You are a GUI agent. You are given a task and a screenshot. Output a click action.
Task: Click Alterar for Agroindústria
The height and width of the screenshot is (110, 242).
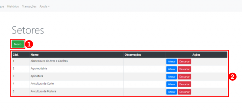(x=172, y=69)
